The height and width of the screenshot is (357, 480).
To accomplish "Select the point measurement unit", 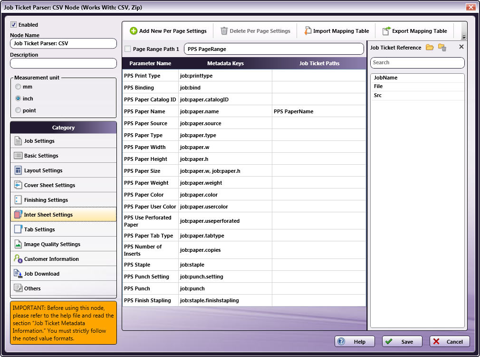I will pyautogui.click(x=18, y=110).
